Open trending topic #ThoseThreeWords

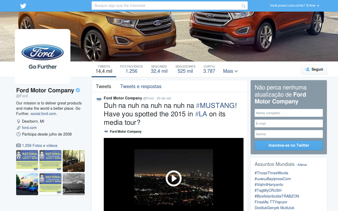[271, 173]
